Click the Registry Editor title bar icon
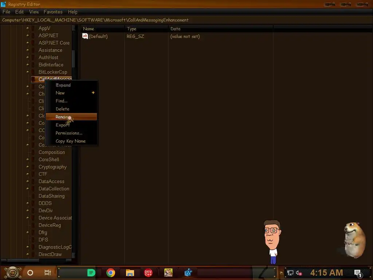 tap(3, 4)
